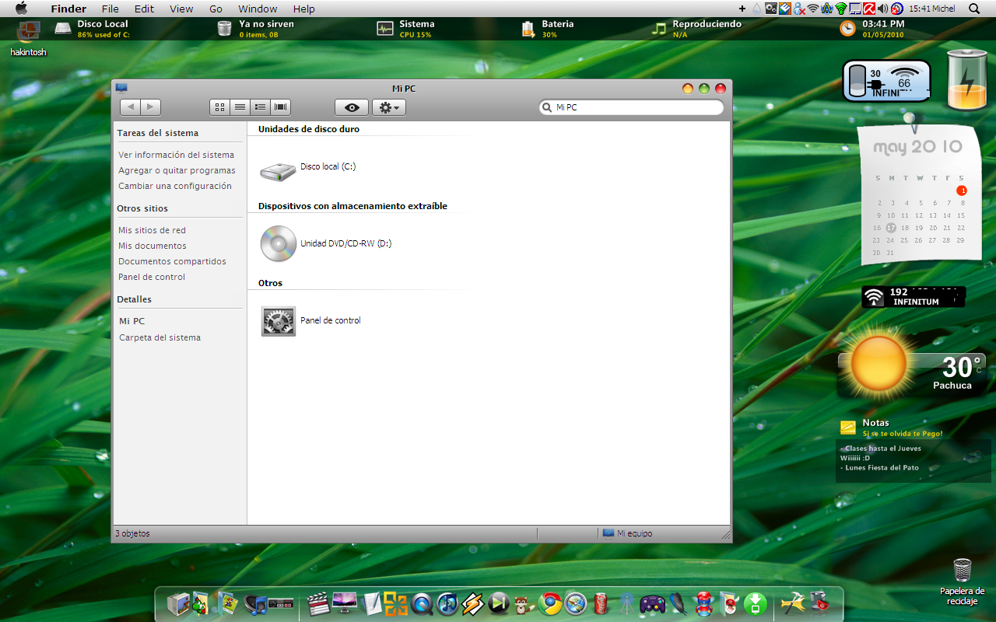Open Documentos compartidos link
This screenshot has height=622, width=996.
172,261
